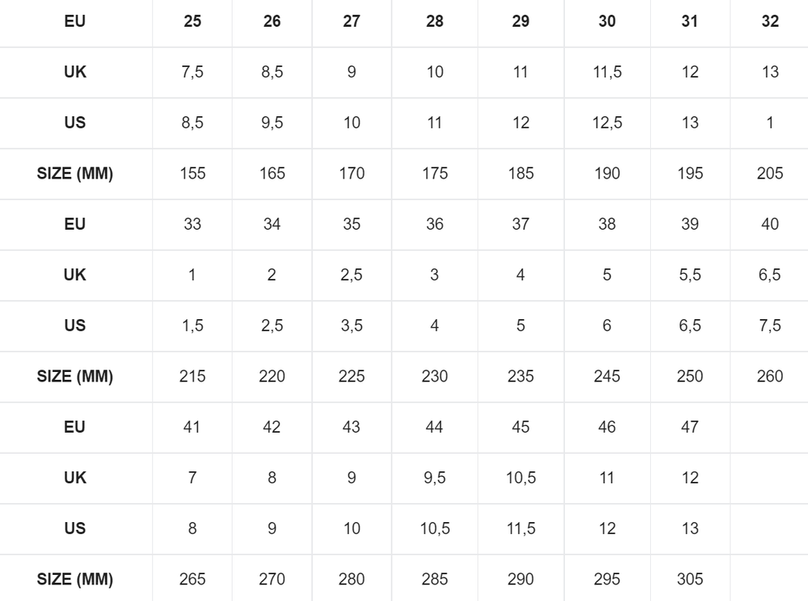Select the EU 47 cell
The image size is (808, 601).
coord(690,426)
